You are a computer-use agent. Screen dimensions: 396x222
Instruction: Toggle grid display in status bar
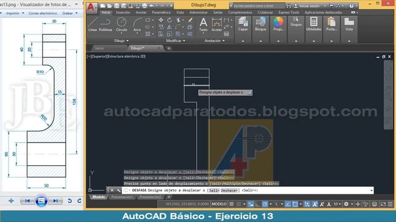[x=231, y=204]
